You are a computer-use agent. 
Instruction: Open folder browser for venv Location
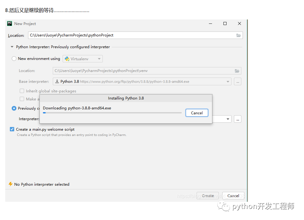click(x=237, y=71)
